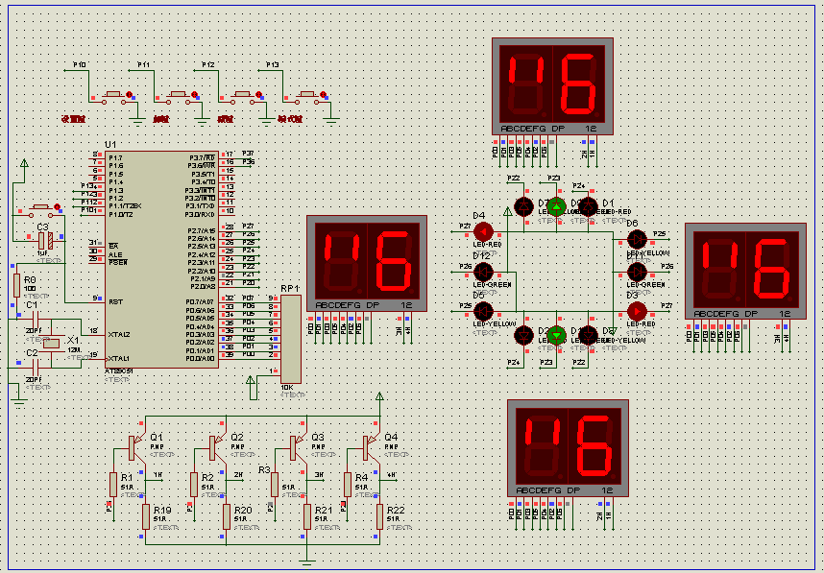Screen dimensions: 824x573
Task: Click the ALE pin label on U1
Action: point(115,254)
